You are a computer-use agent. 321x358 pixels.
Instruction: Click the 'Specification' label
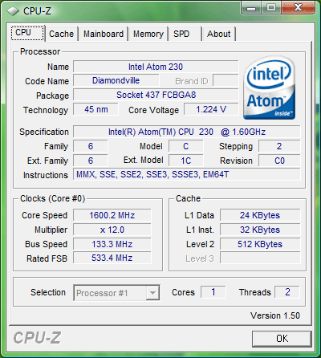(44, 132)
